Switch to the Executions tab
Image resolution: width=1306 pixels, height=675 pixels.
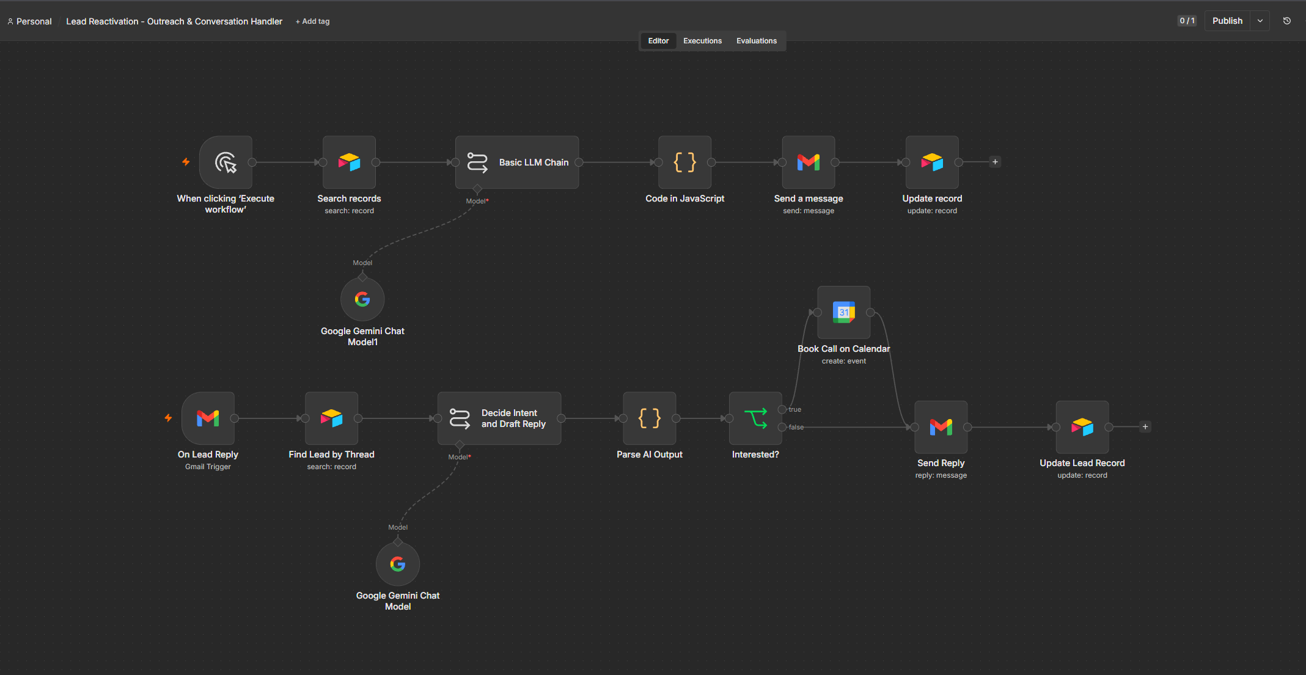point(702,41)
